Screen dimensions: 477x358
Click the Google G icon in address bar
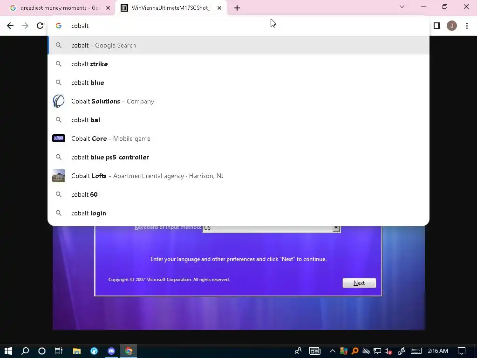[x=59, y=26]
